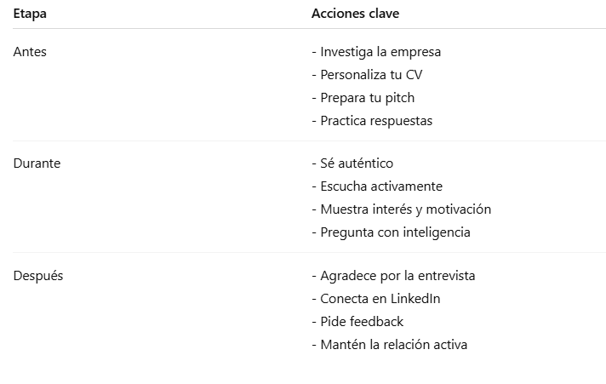Click the word "CV" in the Antes row
Image resolution: width=606 pixels, height=384 pixels.
(x=414, y=75)
